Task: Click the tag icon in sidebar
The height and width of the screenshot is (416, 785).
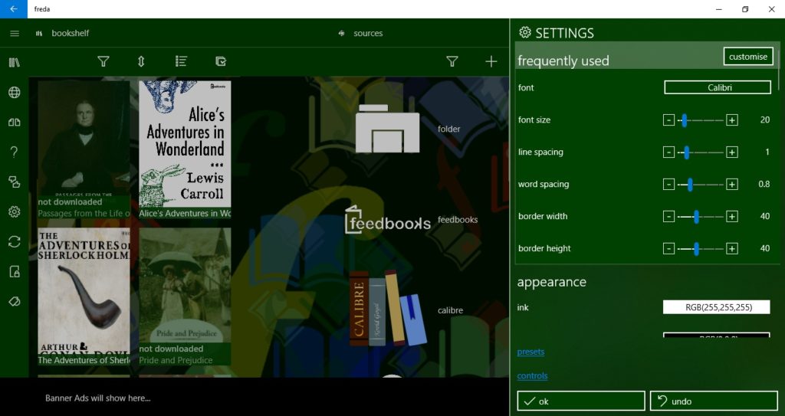Action: 15,301
